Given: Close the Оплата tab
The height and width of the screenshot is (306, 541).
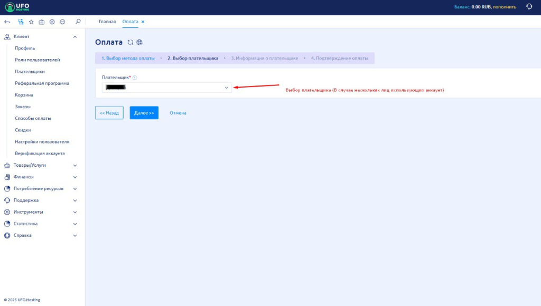Looking at the screenshot, I should tap(143, 22).
